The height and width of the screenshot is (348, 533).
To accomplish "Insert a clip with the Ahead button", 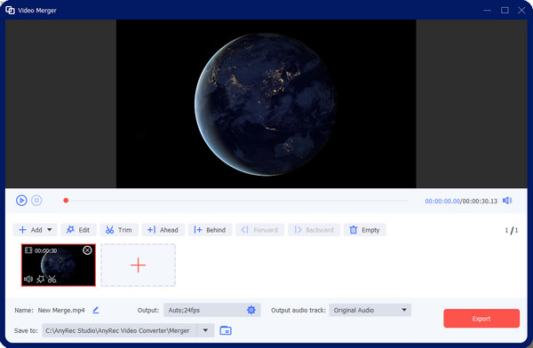I will (163, 230).
